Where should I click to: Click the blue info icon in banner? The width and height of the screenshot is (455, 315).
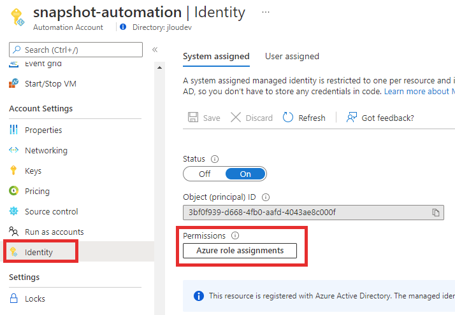(199, 296)
